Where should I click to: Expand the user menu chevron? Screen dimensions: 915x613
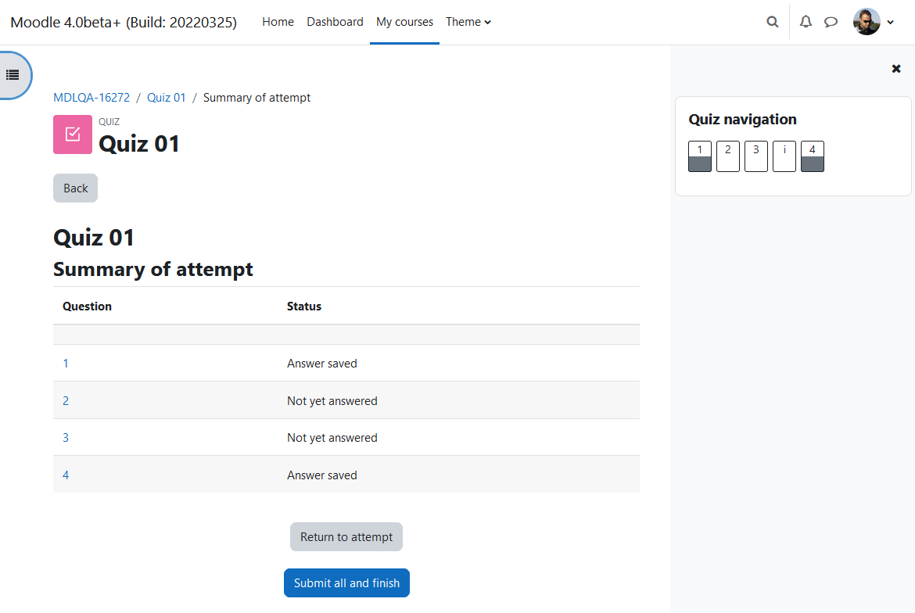[x=891, y=22]
